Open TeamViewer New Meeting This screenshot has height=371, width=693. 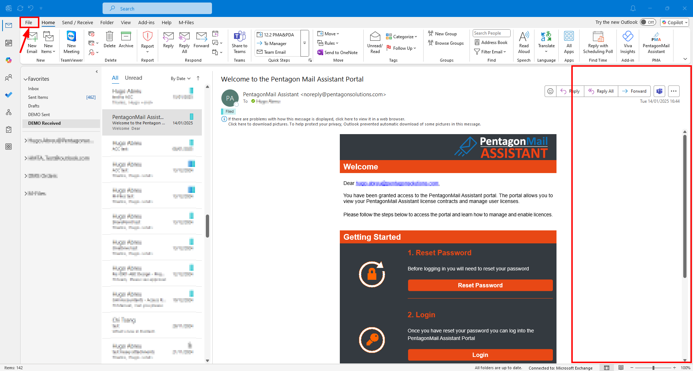[72, 41]
